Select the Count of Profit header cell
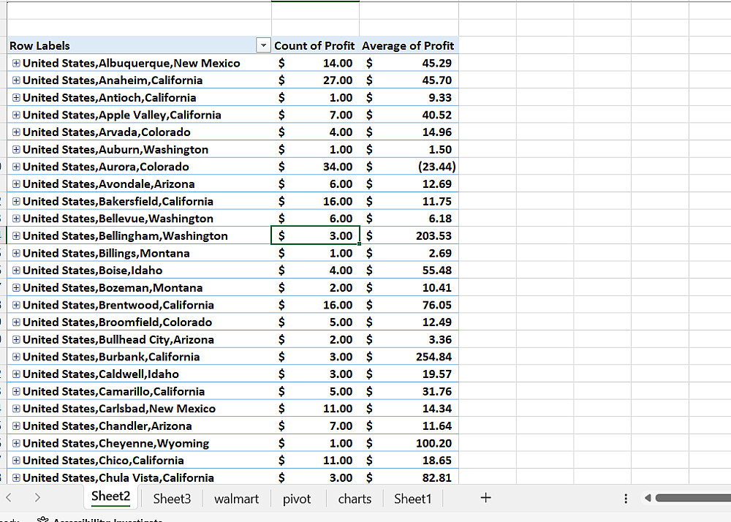The height and width of the screenshot is (522, 731). click(315, 45)
